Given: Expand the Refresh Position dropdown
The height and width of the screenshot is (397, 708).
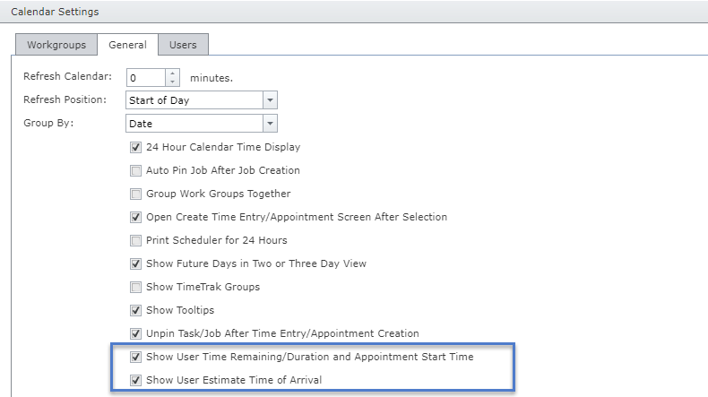Looking at the screenshot, I should (x=270, y=100).
